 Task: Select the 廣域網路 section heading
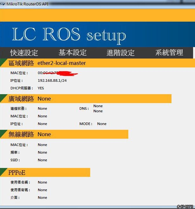pos(21,99)
